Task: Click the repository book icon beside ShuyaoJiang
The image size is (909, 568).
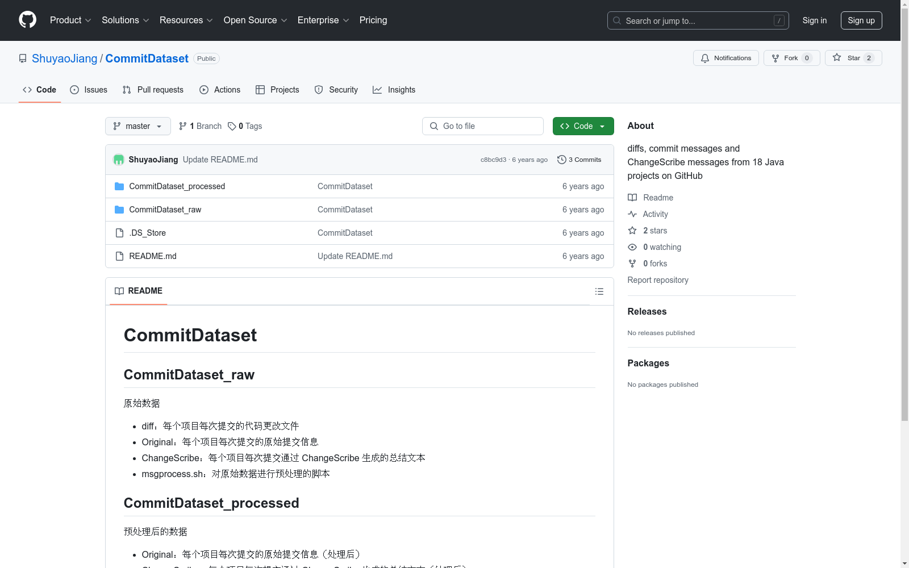Action: click(x=23, y=59)
